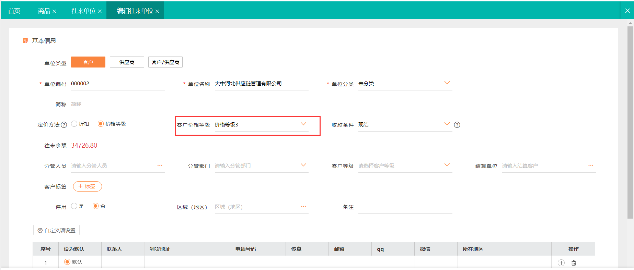Viewport: 634px width, 270px height.
Task: Choose the 客户 unit type button
Action: [x=88, y=62]
